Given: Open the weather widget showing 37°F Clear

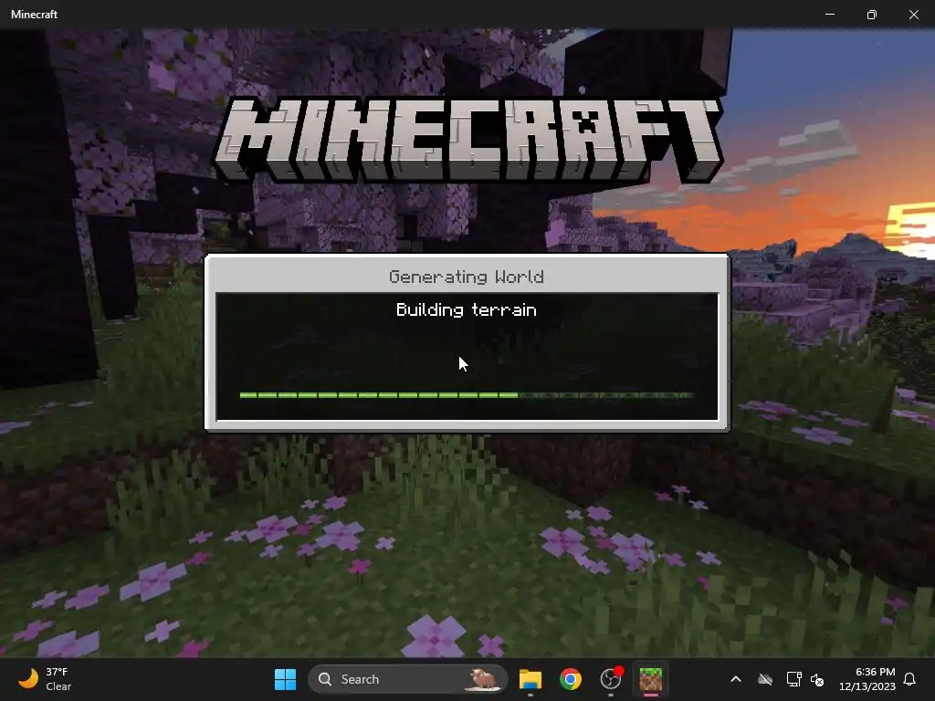Looking at the screenshot, I should pos(45,679).
